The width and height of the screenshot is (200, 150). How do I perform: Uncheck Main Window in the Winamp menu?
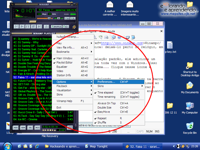[73, 58]
